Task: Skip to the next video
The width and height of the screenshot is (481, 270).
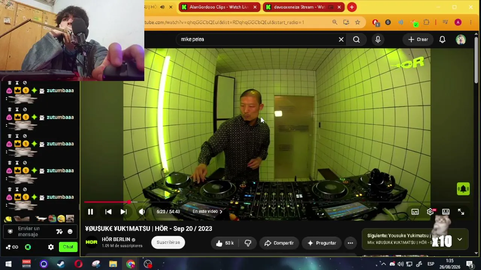Action: pos(124,212)
